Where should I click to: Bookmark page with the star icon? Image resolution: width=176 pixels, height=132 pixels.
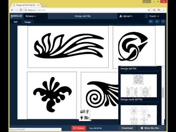point(149,10)
